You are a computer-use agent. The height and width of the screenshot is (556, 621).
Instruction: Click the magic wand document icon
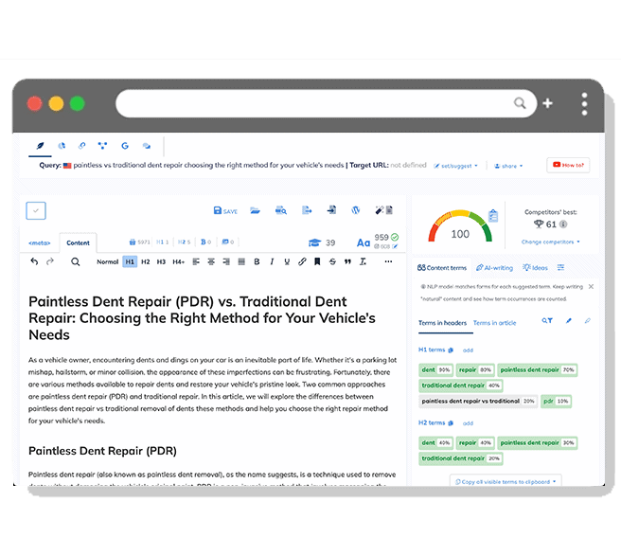point(383,210)
